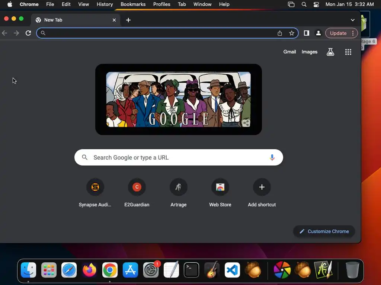Open Launchpad from the Dock
381x285 pixels.
tap(49, 270)
